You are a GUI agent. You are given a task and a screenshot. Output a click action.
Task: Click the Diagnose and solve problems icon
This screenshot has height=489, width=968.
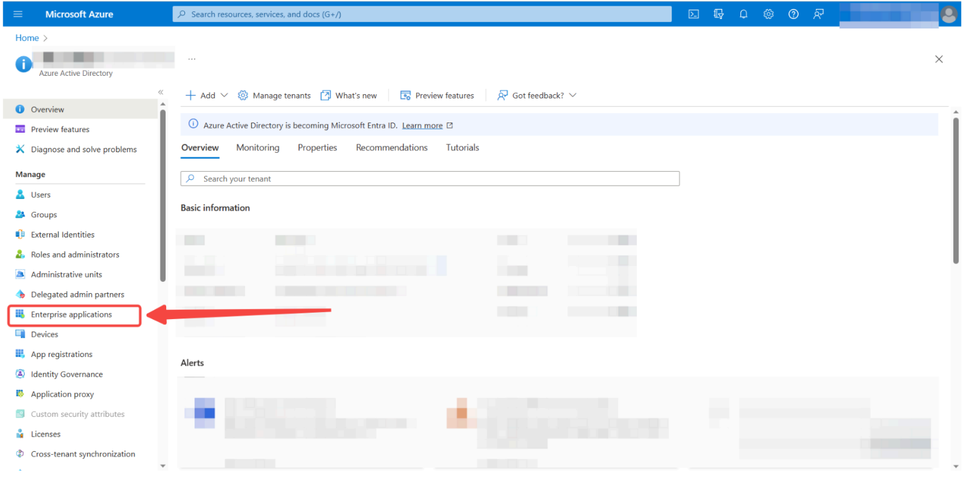(20, 149)
